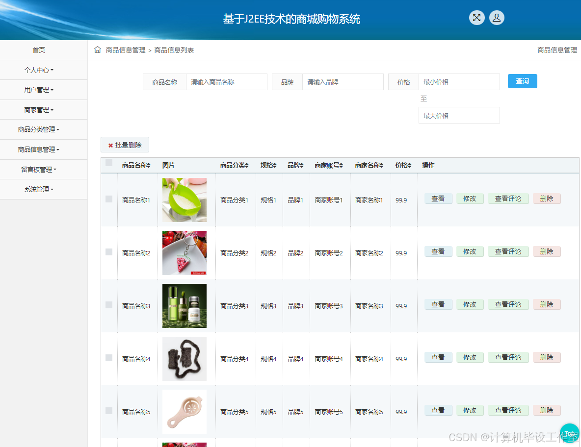Image resolution: width=581 pixels, height=447 pixels.
Task: Focus the 请输入商品名称 input field
Action: (x=226, y=82)
